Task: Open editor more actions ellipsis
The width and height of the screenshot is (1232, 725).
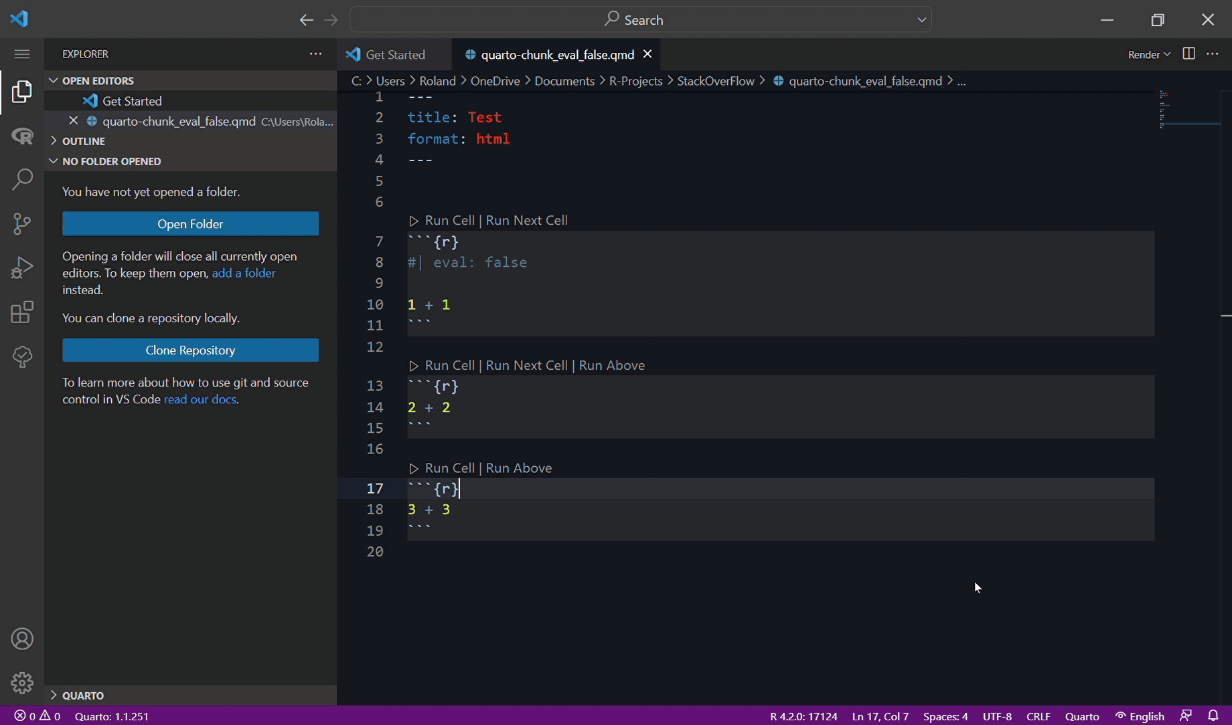Action: click(x=1213, y=54)
